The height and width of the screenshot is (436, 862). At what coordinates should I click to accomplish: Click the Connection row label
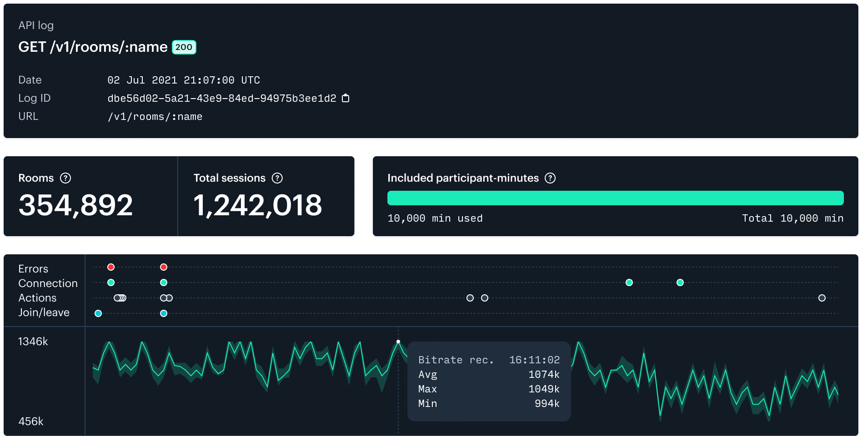(x=48, y=283)
